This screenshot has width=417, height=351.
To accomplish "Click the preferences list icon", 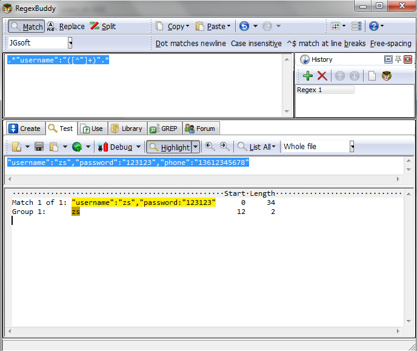I will (x=356, y=26).
